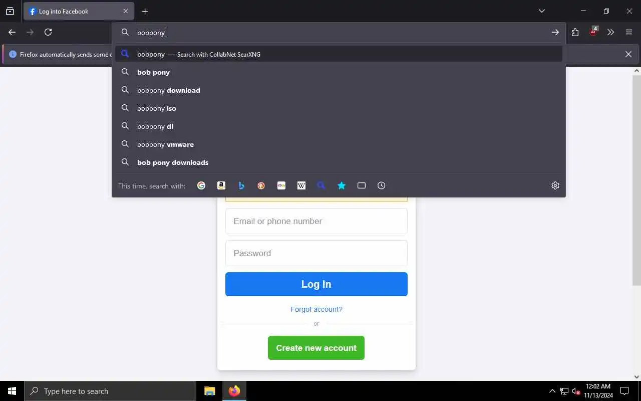Open the Extensions puzzle icon

(575, 32)
